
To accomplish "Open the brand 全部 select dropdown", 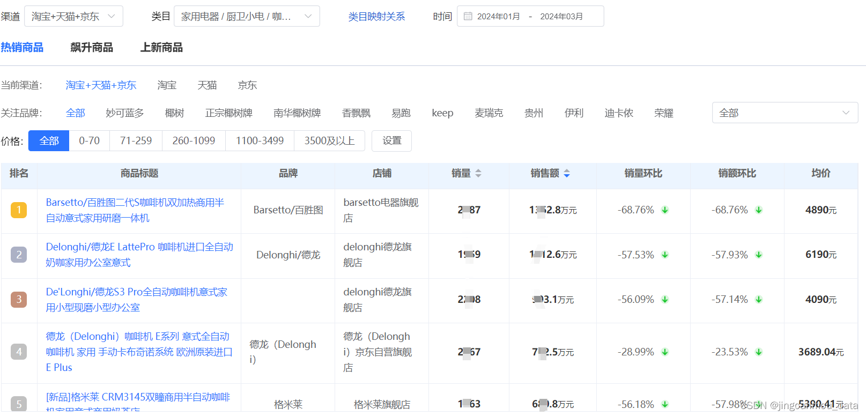I will coord(785,113).
